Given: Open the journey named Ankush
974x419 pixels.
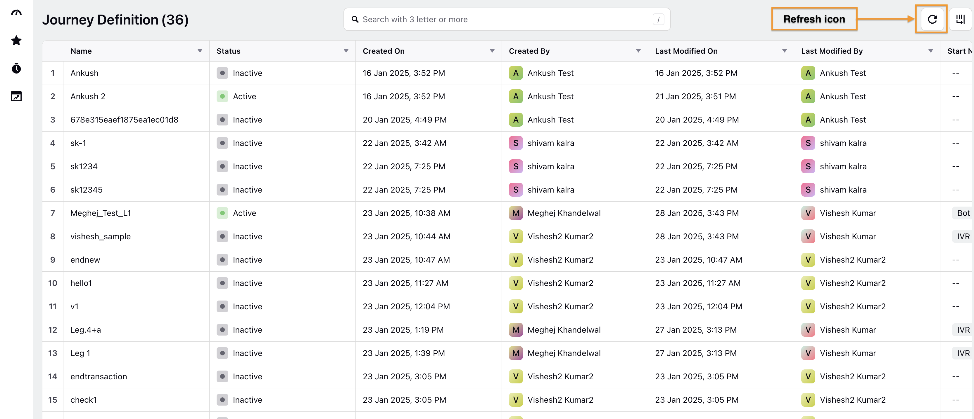Looking at the screenshot, I should pos(84,73).
